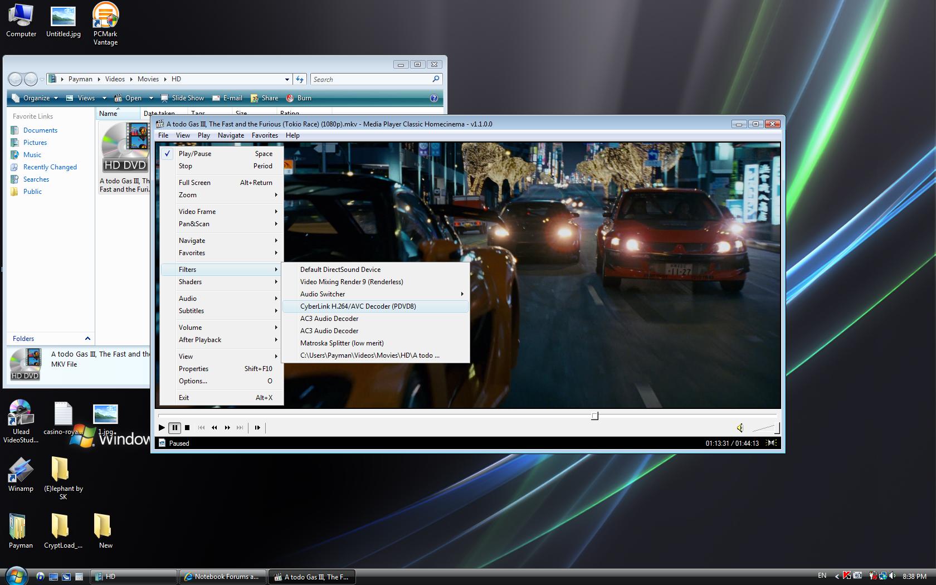Select Stop in the Play menu
Image resolution: width=936 pixels, height=585 pixels.
[x=222, y=166]
